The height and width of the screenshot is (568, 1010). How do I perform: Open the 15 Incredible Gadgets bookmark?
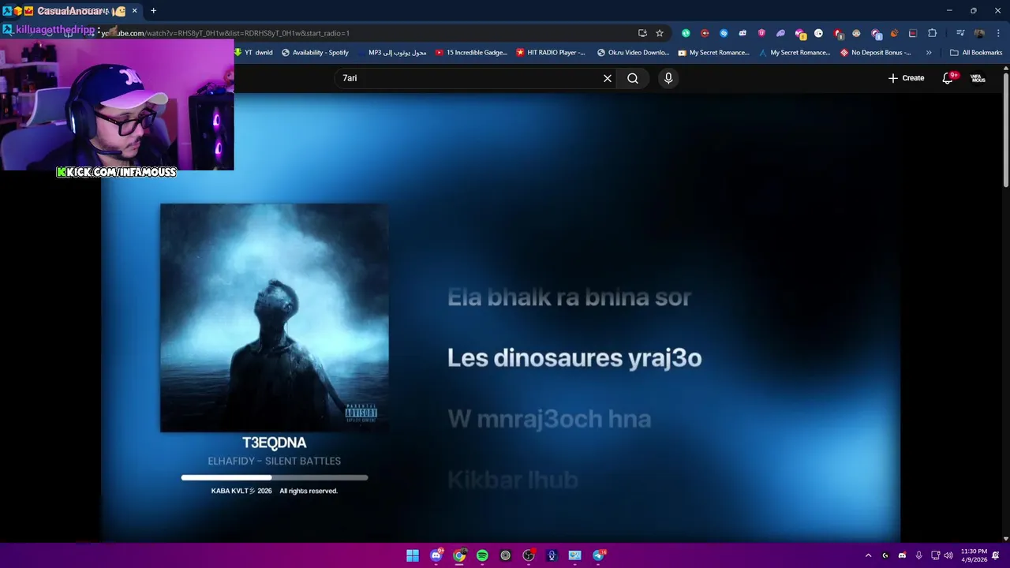471,53
